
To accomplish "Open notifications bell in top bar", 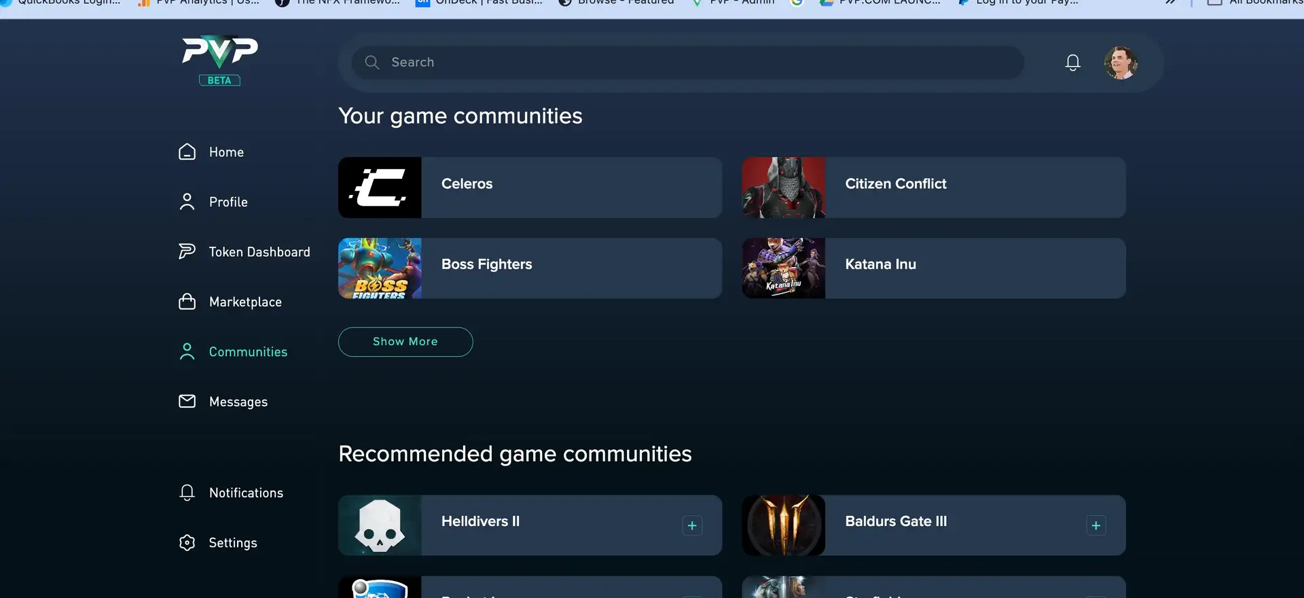I will [1072, 63].
